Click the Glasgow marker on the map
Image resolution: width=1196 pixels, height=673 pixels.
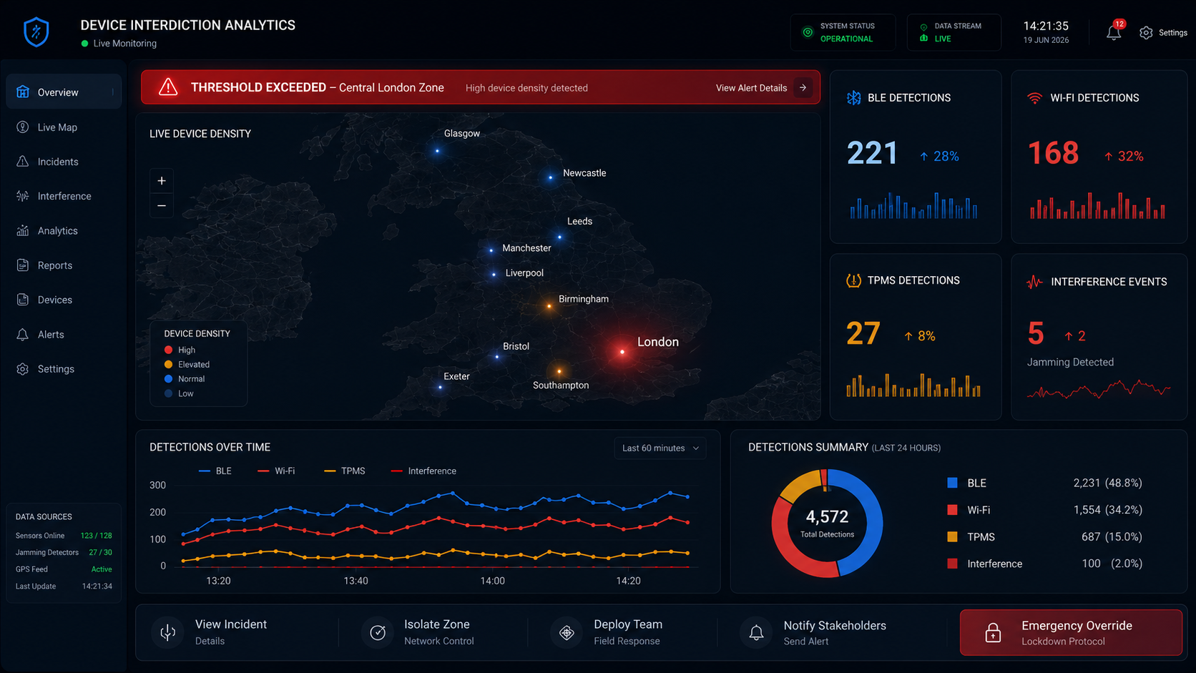coord(437,151)
